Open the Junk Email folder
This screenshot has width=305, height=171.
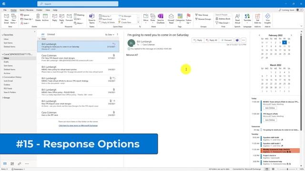coord(8,81)
